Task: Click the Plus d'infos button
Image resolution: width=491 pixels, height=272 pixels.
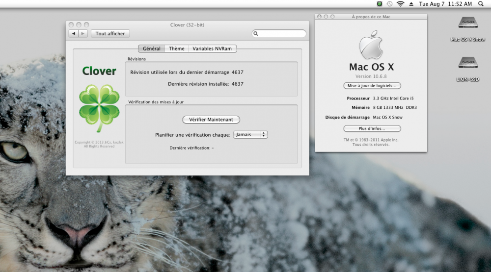Action: coord(372,128)
